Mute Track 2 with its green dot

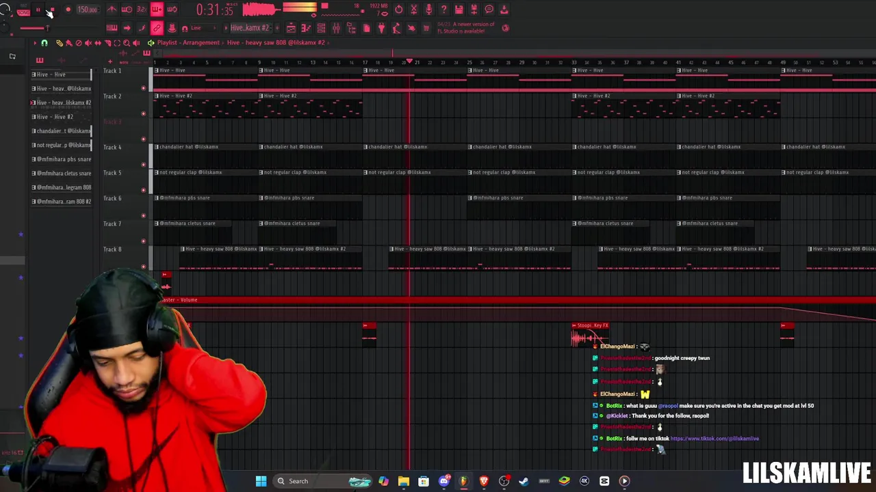click(x=143, y=113)
